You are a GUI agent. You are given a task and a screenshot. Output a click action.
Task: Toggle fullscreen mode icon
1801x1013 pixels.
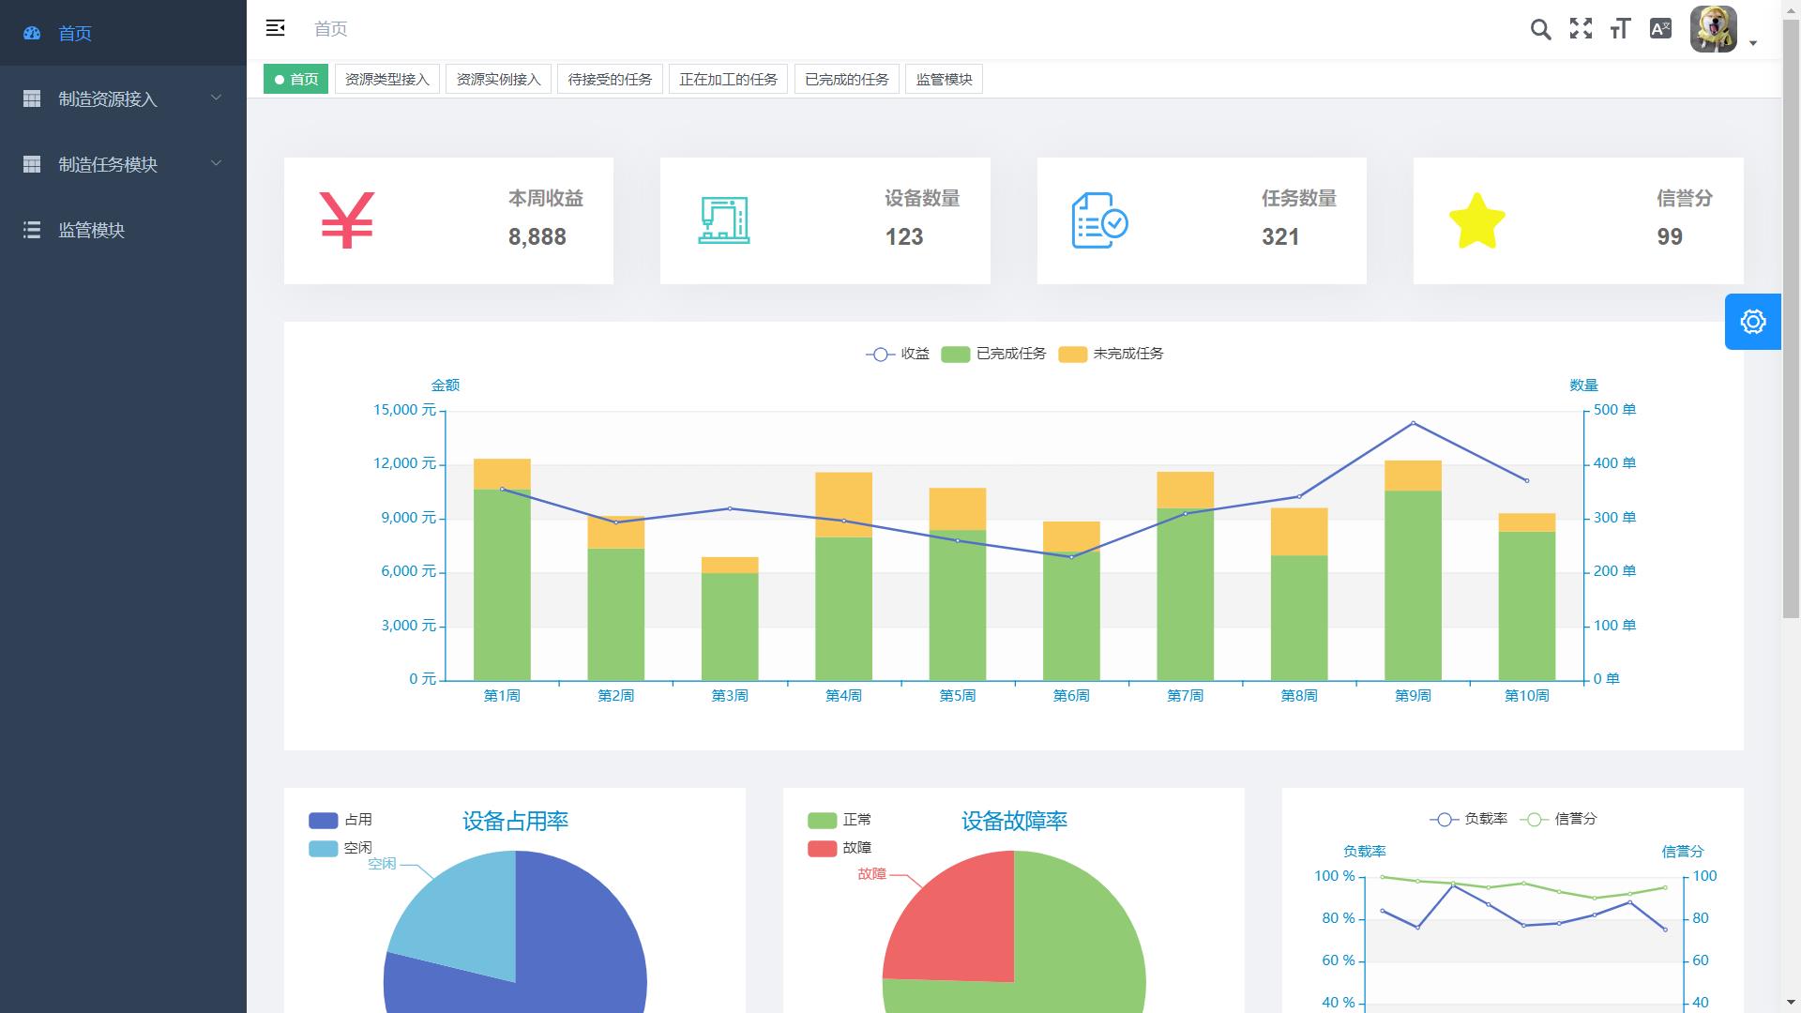tap(1581, 29)
